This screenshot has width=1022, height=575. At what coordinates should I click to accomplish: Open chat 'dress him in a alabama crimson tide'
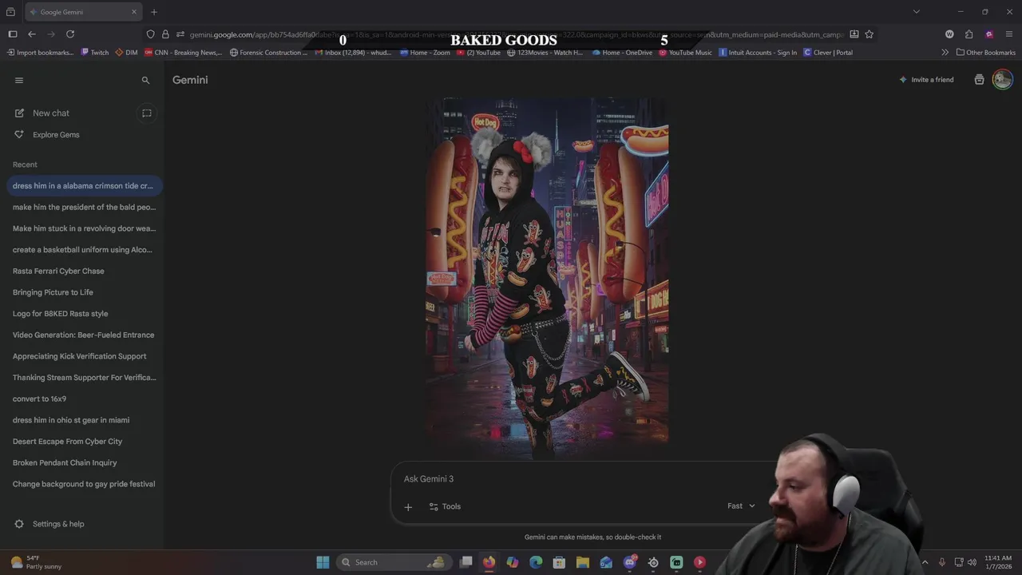click(84, 186)
